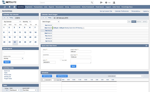This screenshot has width=150, height=92.
Task: Go to previous month in My Calendar
Action: 5,18
